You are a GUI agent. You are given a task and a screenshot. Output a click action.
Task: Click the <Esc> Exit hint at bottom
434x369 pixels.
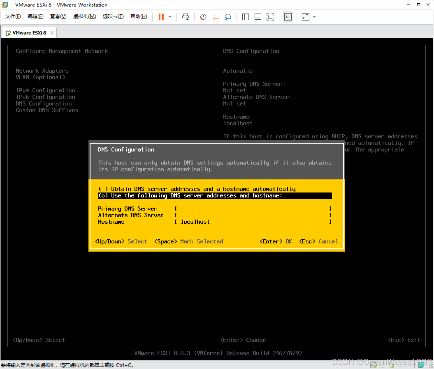(x=404, y=340)
